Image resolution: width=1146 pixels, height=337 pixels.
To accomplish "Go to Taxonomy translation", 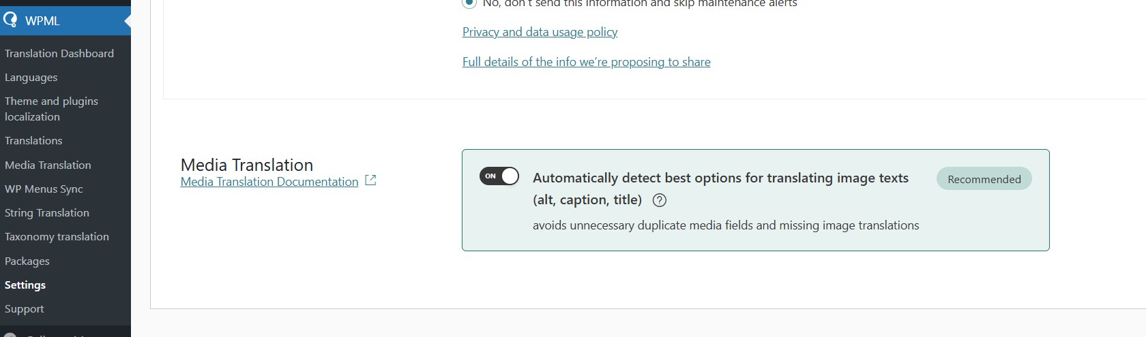I will coord(57,236).
